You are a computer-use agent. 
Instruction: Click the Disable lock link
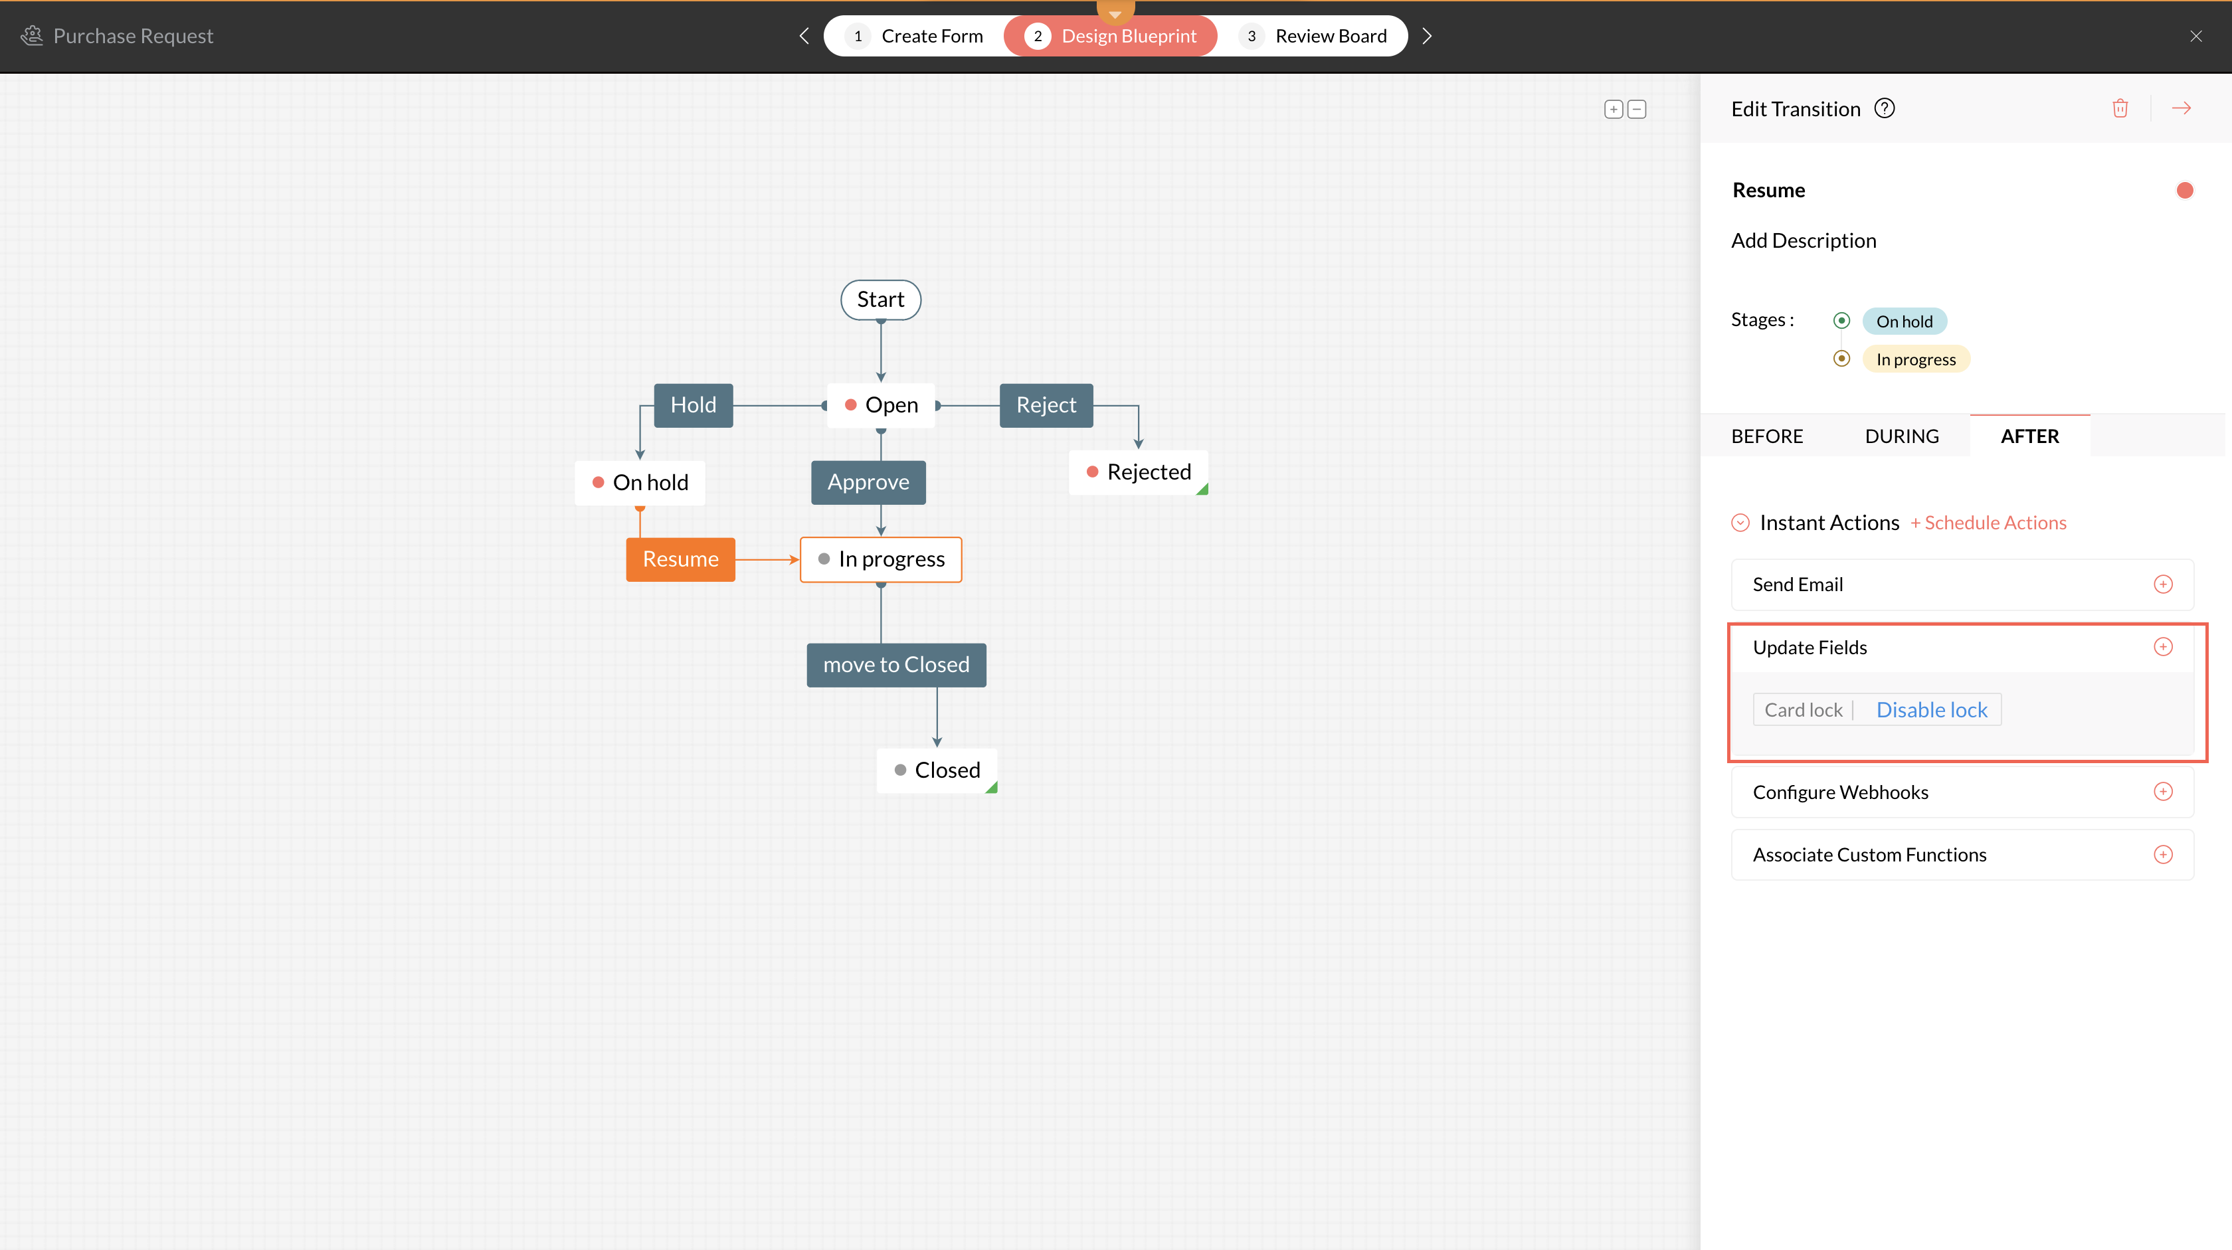(x=1931, y=710)
